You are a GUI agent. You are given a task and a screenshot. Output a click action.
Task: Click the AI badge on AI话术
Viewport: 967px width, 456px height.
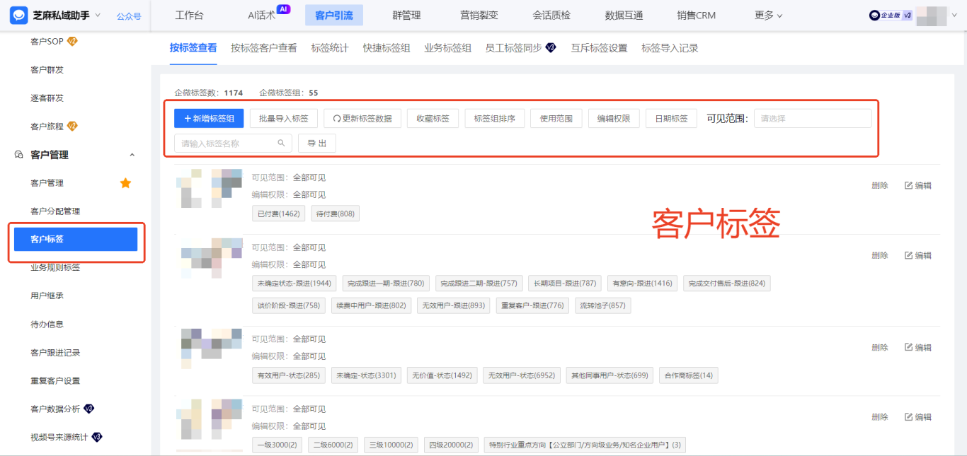point(284,9)
